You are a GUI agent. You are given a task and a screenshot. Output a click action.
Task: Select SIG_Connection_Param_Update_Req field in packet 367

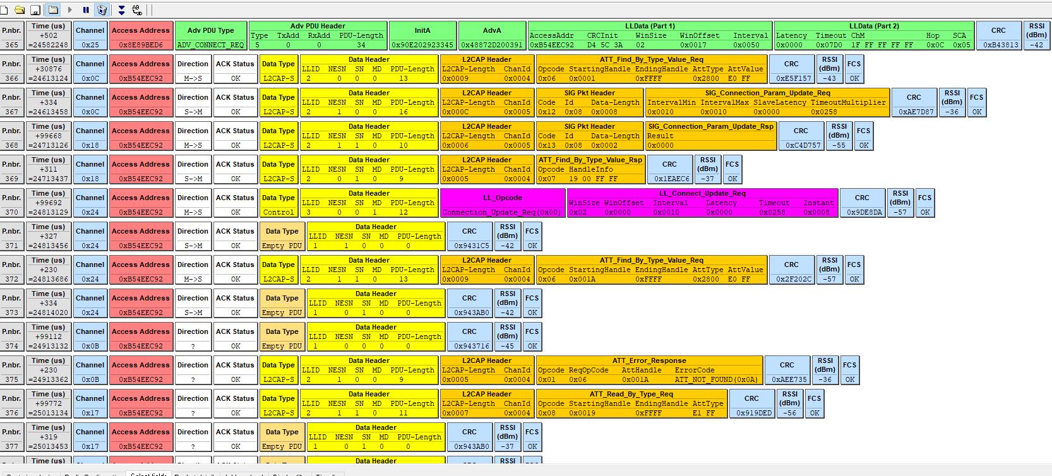[x=767, y=102]
